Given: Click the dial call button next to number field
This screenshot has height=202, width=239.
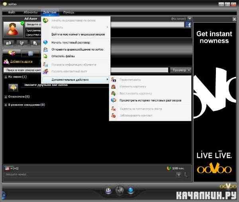Looking at the screenshot, I should click(186, 175).
